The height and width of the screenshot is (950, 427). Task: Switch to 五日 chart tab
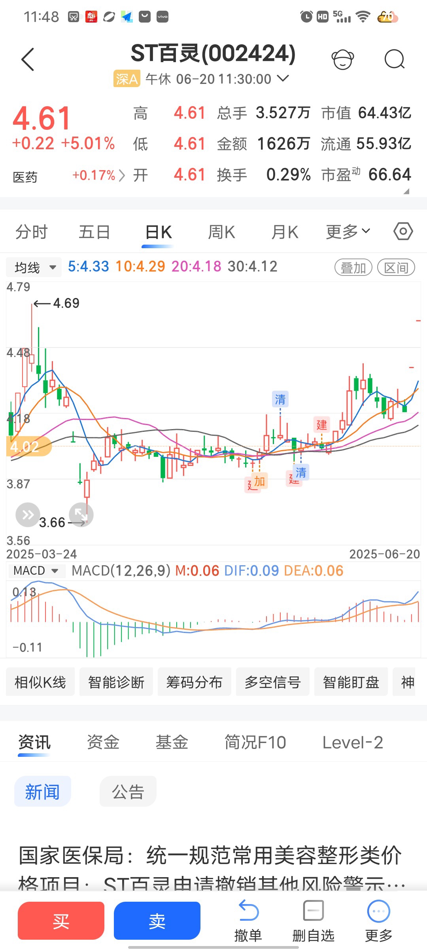tap(94, 232)
